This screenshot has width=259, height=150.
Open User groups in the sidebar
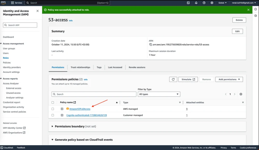click(x=9, y=48)
